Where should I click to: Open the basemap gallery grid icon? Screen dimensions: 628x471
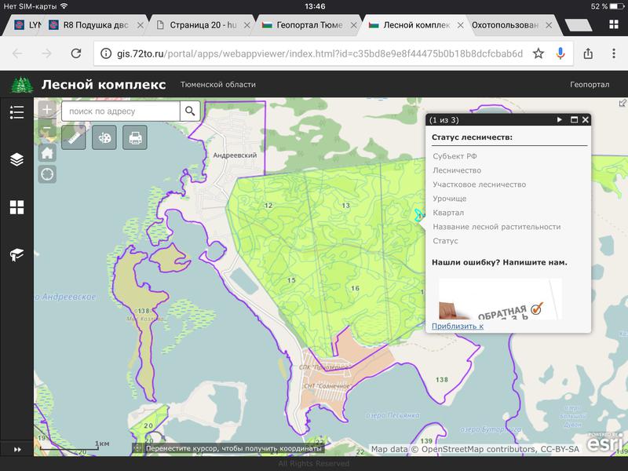click(16, 207)
